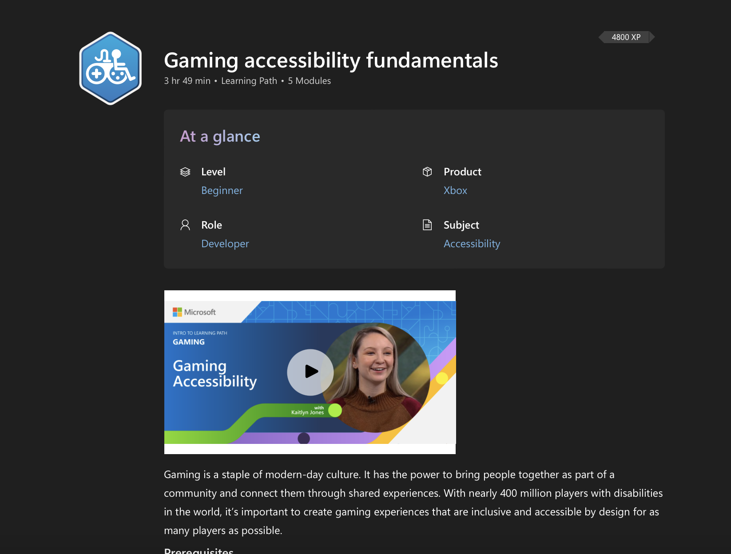Click the 'Learning Path' text
Image resolution: width=731 pixels, height=554 pixels.
(x=249, y=81)
